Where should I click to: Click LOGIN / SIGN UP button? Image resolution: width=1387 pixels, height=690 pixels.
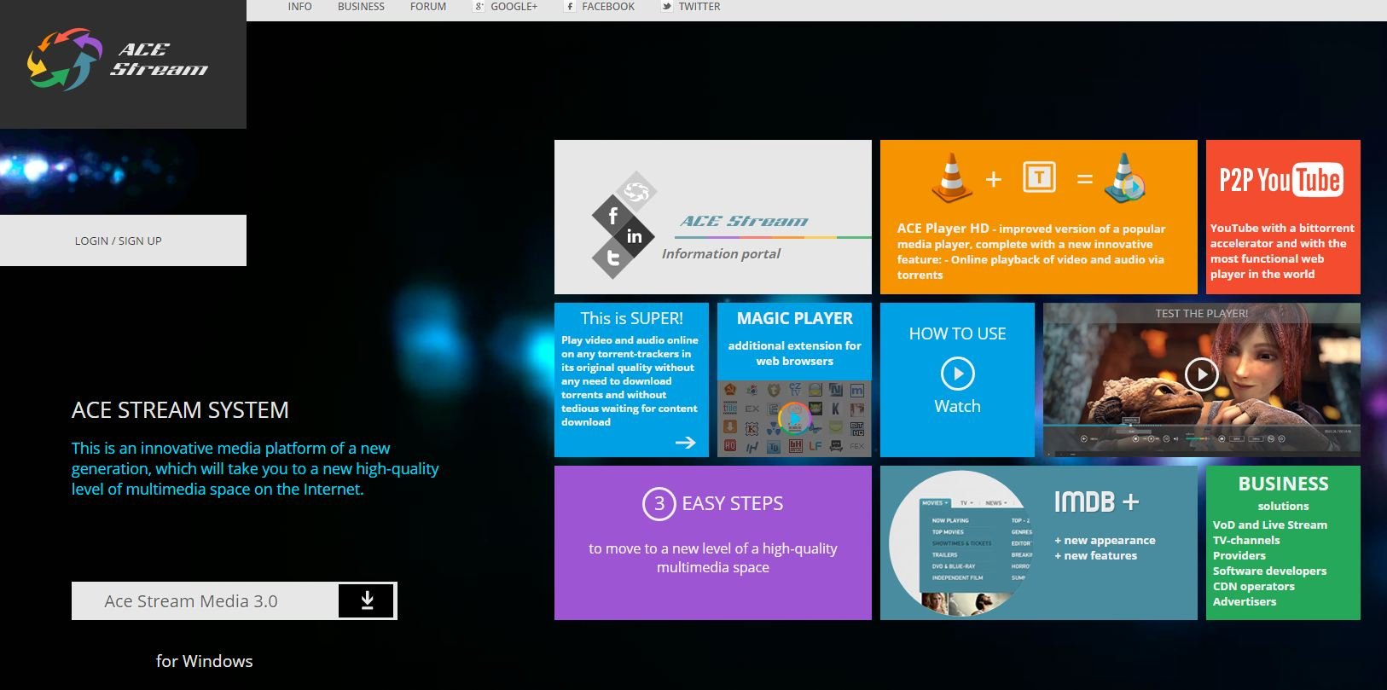[x=118, y=241]
